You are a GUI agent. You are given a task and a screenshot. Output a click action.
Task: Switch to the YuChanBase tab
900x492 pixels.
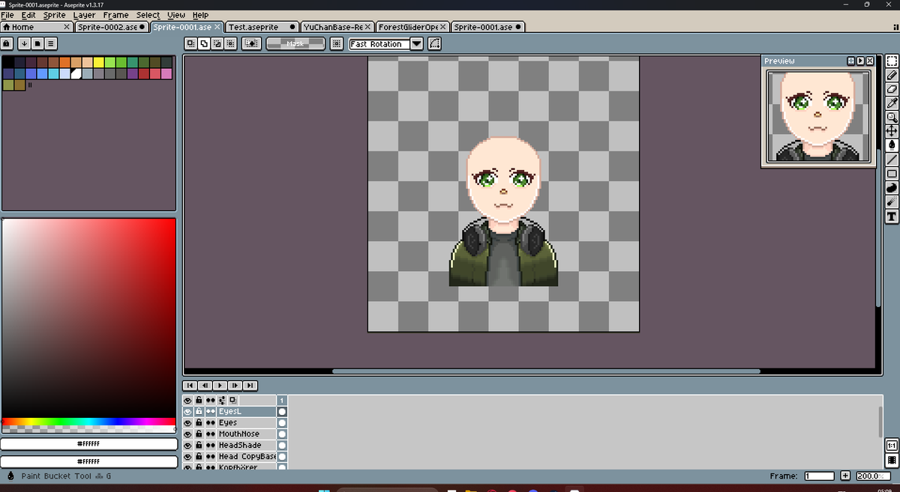pos(337,27)
